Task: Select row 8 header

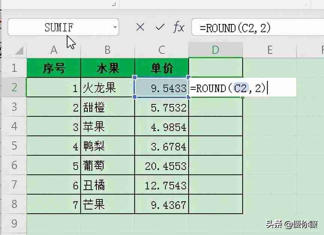Action: tap(14, 204)
